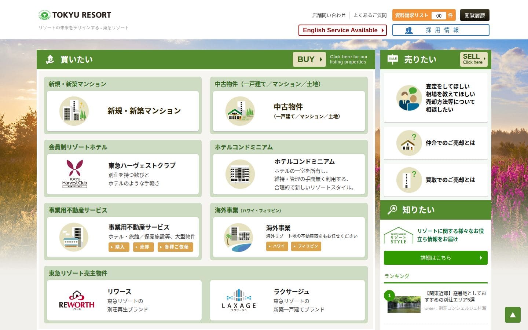Click the リゾート STYLE logo
The image size is (528, 330).
(x=399, y=235)
